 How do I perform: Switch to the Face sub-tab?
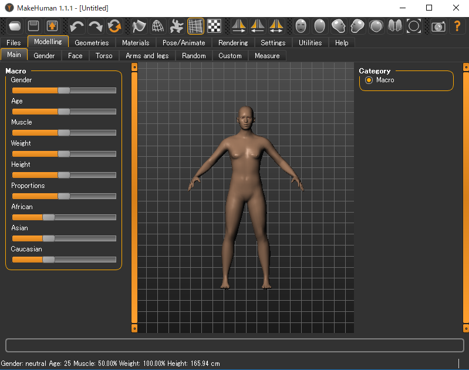[75, 56]
